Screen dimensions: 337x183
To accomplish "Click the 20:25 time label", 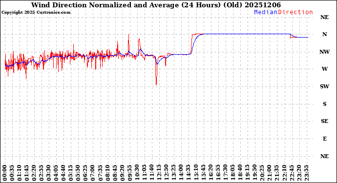I will coord(262,173).
